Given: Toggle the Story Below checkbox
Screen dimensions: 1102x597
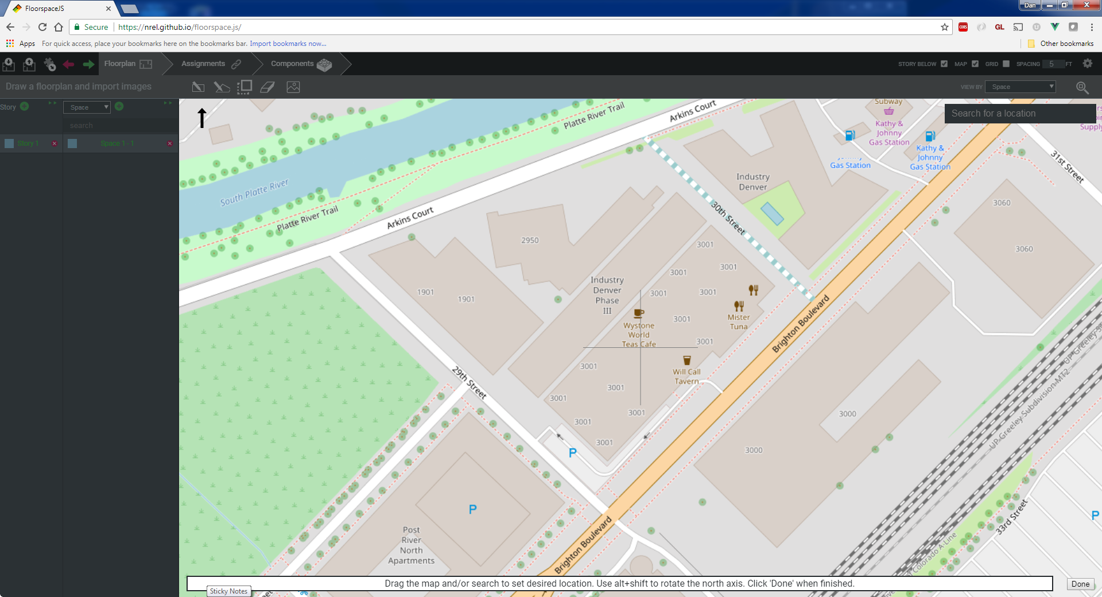Looking at the screenshot, I should (944, 64).
